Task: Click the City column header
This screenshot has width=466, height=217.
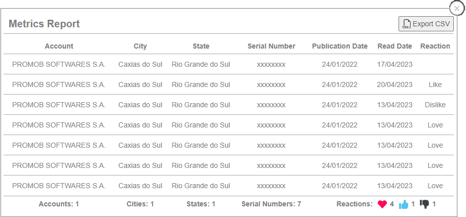Action: (140, 46)
